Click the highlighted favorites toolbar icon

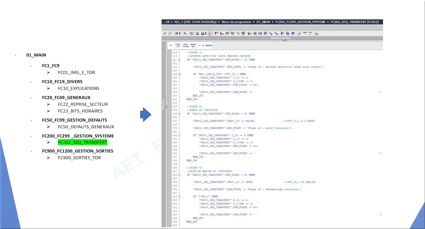pyautogui.click(x=210, y=33)
